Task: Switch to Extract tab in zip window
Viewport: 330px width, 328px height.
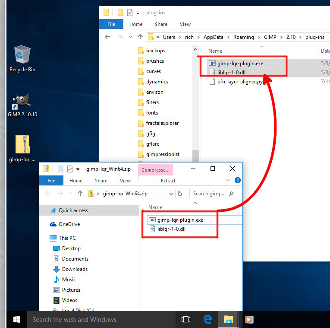Action: [168, 181]
